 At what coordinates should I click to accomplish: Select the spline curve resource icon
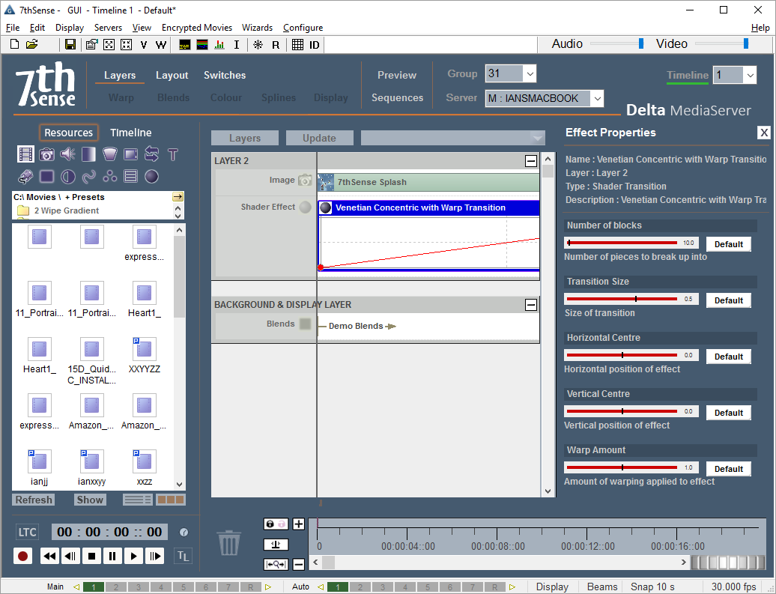coord(88,176)
